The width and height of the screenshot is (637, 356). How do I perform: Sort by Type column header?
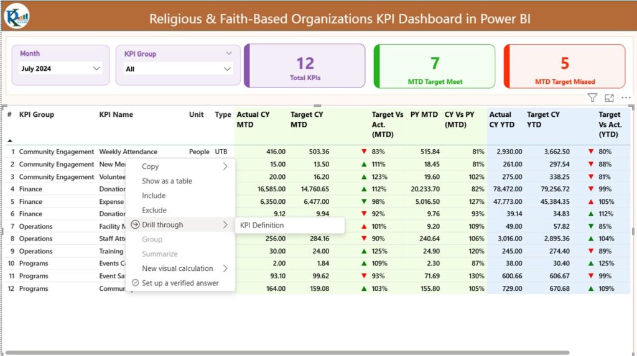(x=223, y=114)
